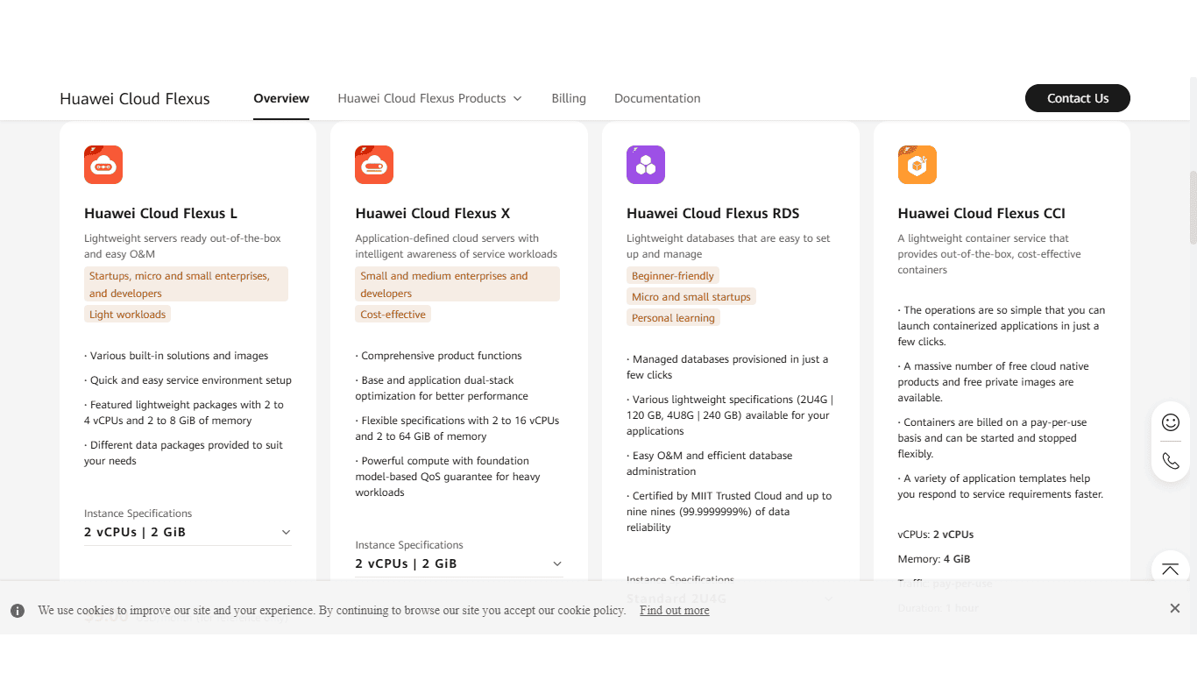Click Startups, micro and small enterprises tag

click(x=186, y=284)
